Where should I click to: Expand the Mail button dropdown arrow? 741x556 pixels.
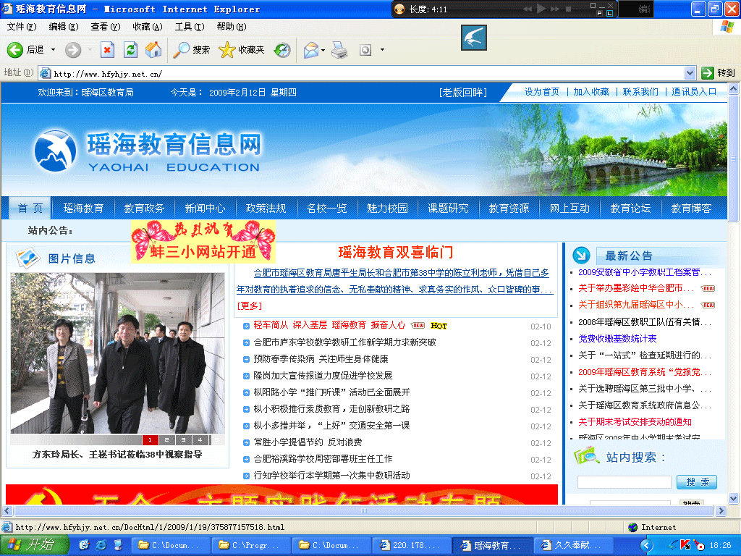point(323,50)
